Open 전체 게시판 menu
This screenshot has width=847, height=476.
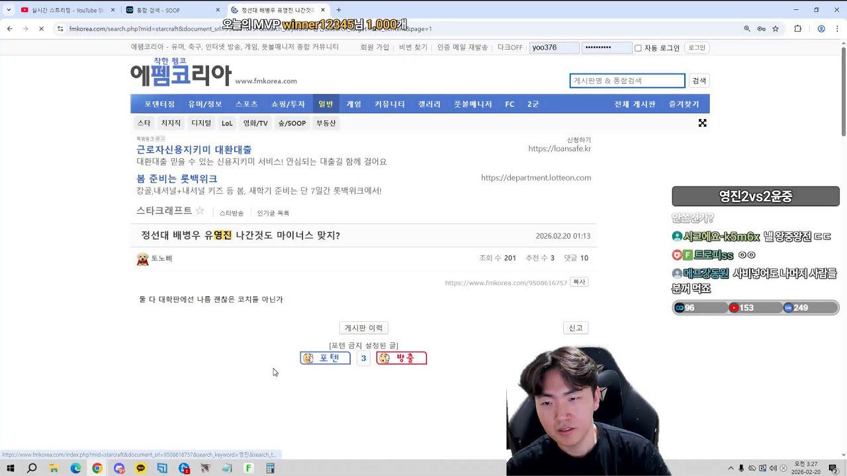[x=635, y=104]
